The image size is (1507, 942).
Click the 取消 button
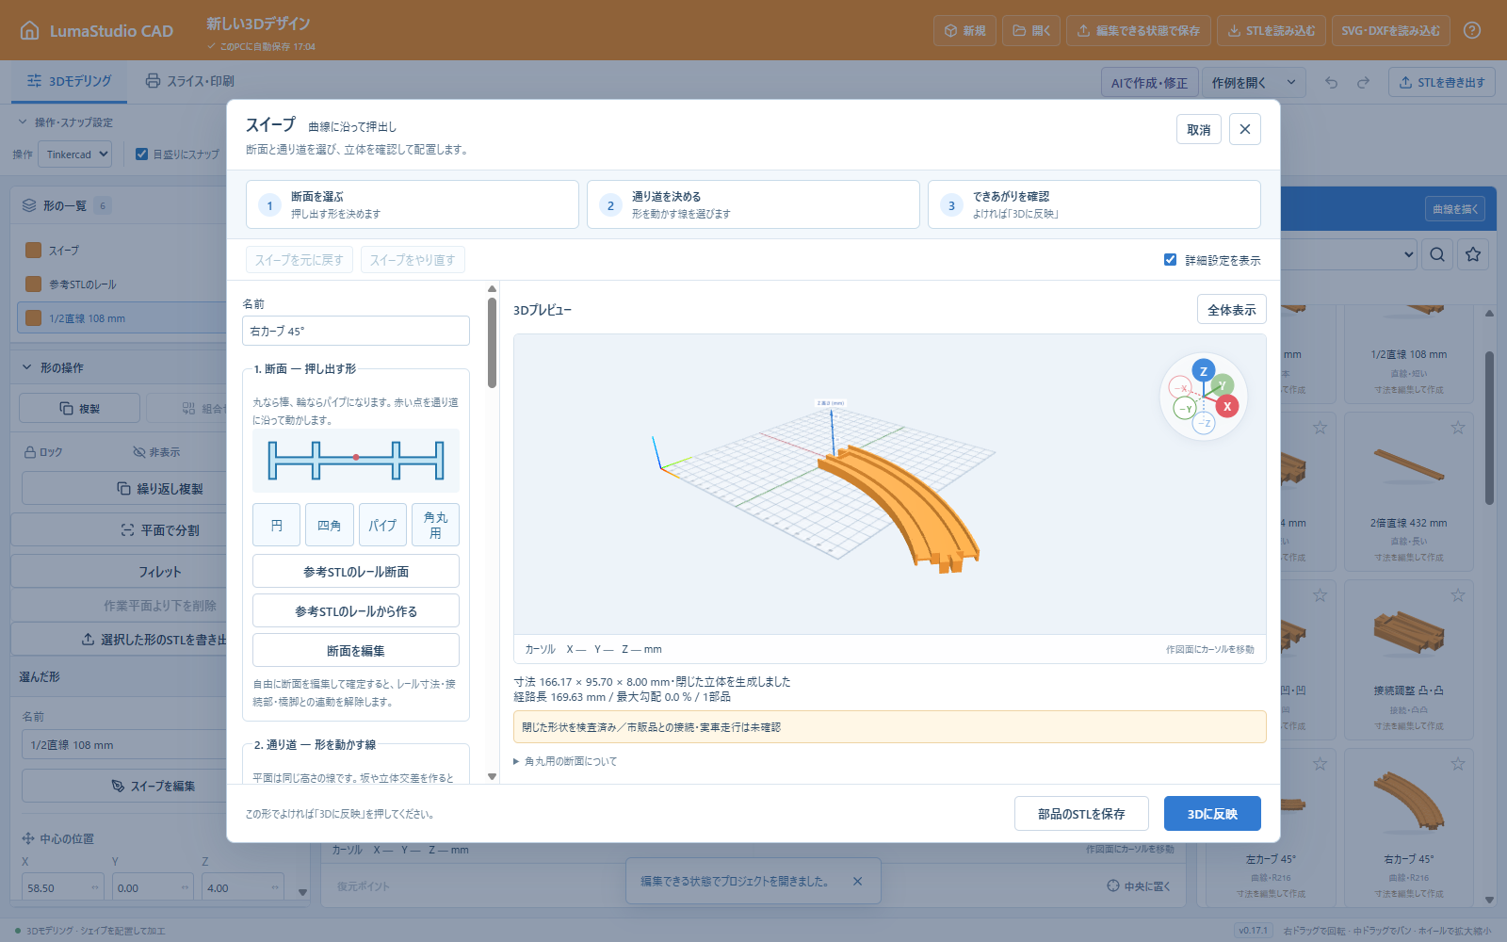point(1198,129)
